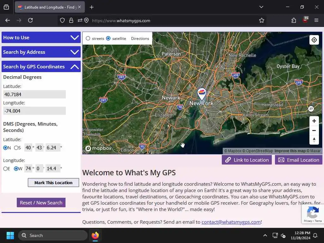Zoom in with the map plus button
324x243 pixels.
[x=314, y=121]
